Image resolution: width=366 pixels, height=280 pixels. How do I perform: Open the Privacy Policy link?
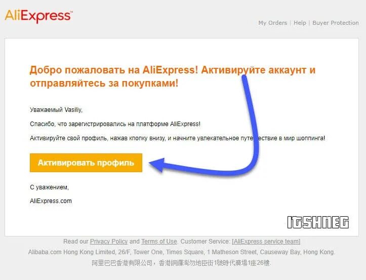(x=109, y=242)
